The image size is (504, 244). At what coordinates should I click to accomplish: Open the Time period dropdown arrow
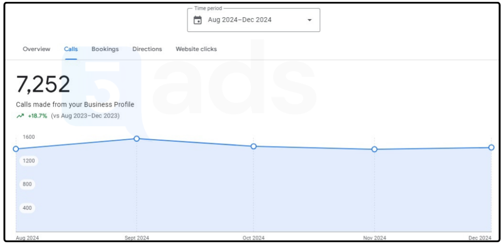[x=309, y=20]
